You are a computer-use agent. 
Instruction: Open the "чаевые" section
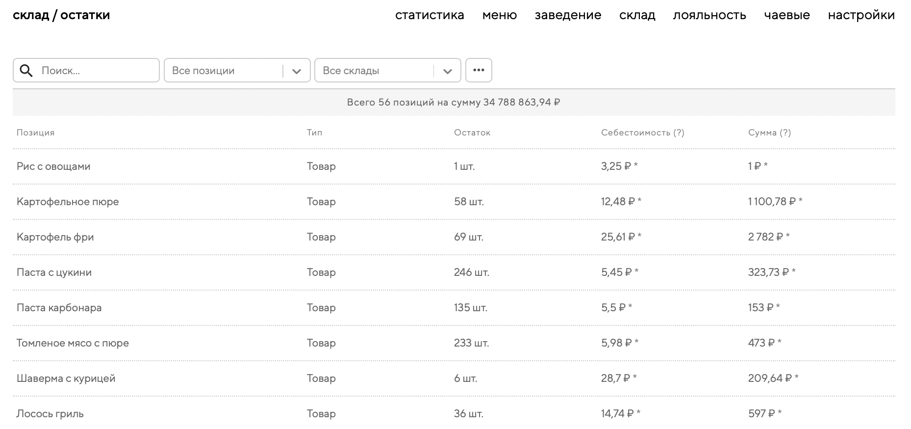pos(787,15)
